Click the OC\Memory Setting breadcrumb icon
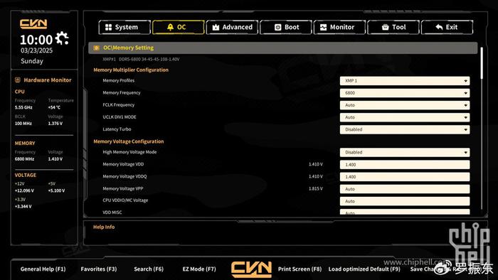Screen dimensions: 498x280 [x=96, y=48]
